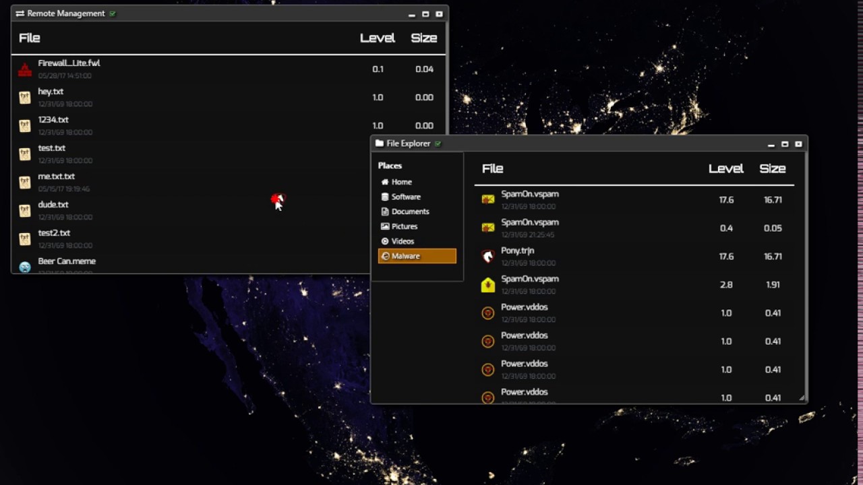This screenshot has height=485, width=863.
Task: Sort by Size column in Remote Management
Action: 424,38
